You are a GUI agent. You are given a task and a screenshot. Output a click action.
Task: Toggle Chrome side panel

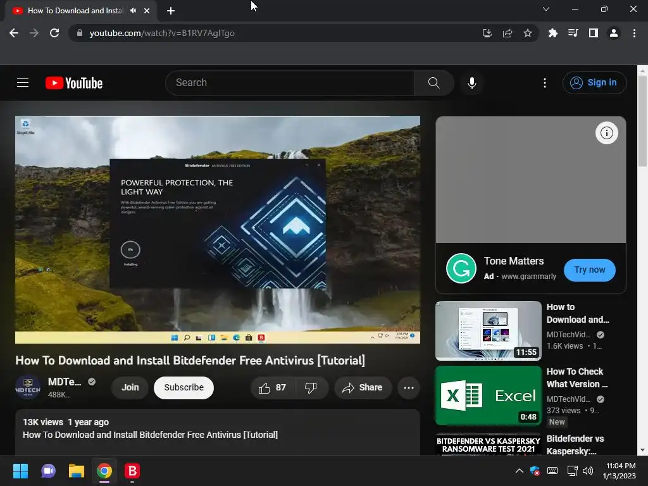594,33
